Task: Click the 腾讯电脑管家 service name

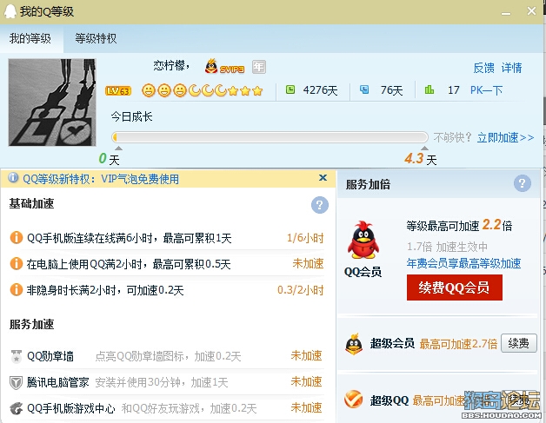Action: pyautogui.click(x=57, y=382)
